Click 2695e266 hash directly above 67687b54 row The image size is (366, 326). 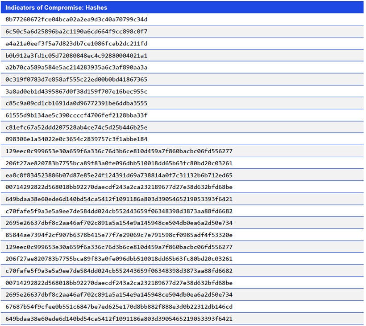(x=119, y=294)
